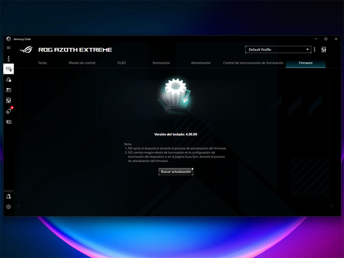Switch to the Mando de control tab
Image resolution: width=344 pixels, height=258 pixels.
[82, 63]
